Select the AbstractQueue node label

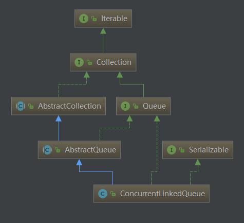(90, 150)
